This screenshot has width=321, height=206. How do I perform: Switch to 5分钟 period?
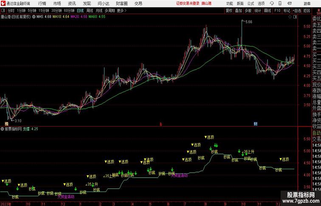[32, 11]
